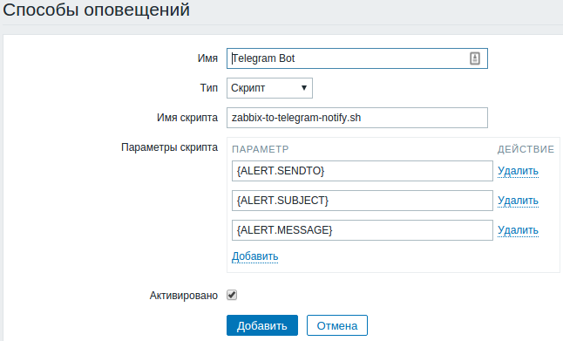Remove the {ALERT.SUBJECT} parameter via Удалить
Viewport: 563px width, 341px height.
(518, 201)
